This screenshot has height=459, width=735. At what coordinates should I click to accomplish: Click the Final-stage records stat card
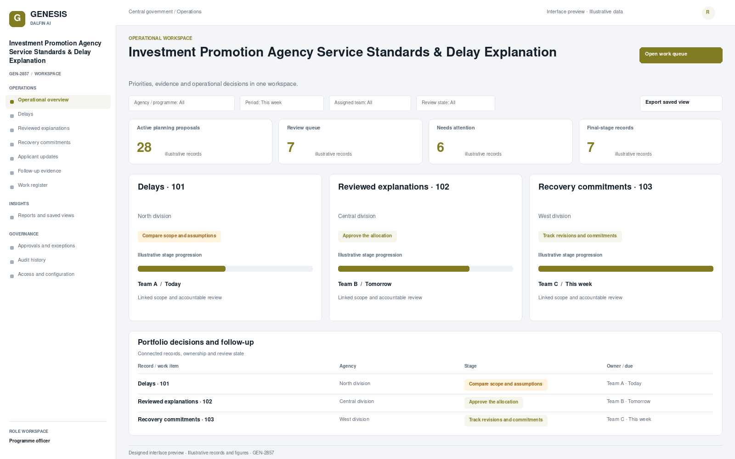(x=650, y=141)
